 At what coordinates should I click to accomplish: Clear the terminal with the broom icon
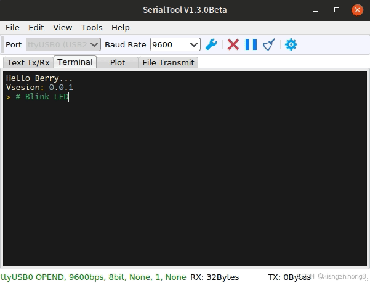click(269, 44)
